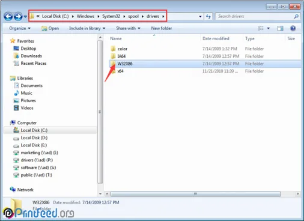
Task: Click the horizontal scrollbar thumb
Action: [x=195, y=194]
